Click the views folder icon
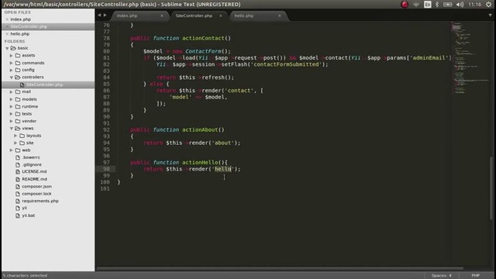The image size is (496, 279). (18, 129)
